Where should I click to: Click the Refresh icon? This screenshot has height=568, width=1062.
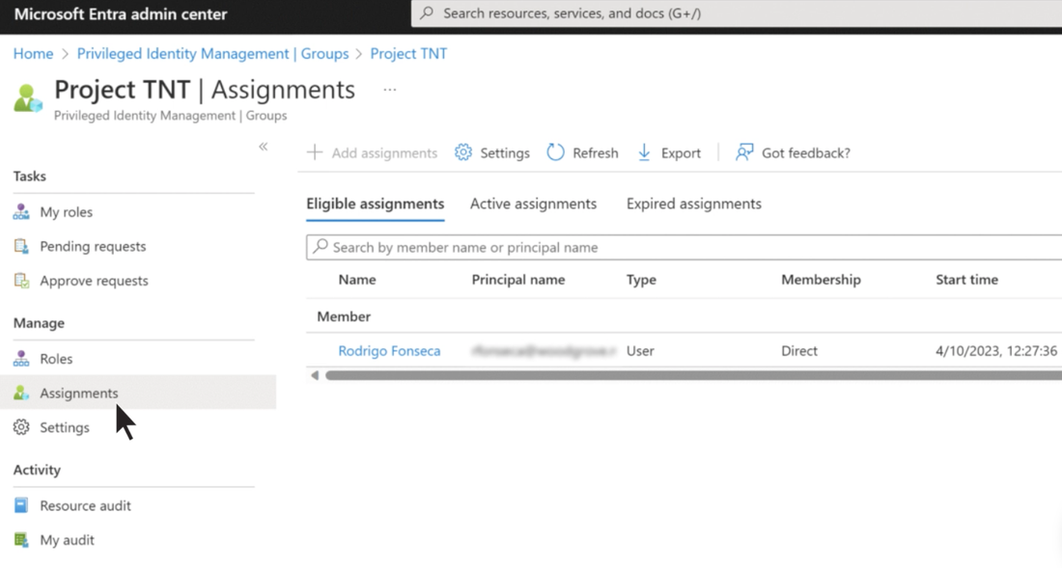[x=555, y=152]
